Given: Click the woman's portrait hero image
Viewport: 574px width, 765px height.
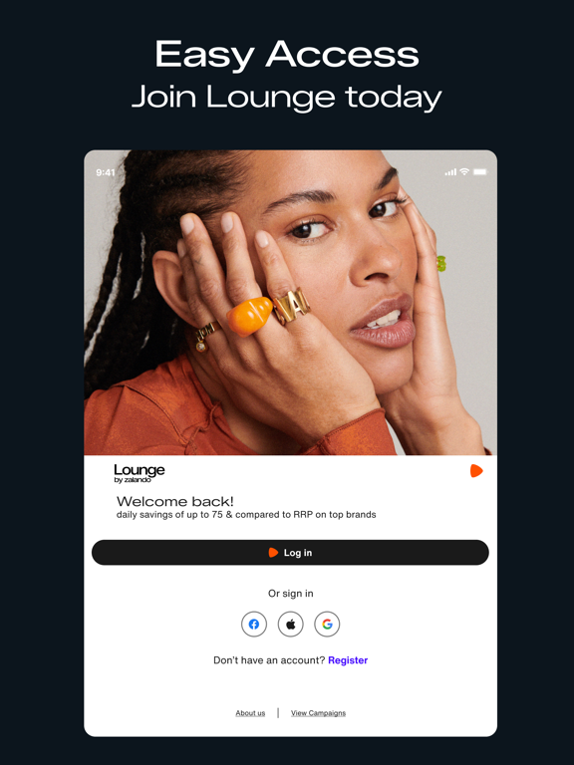Looking at the screenshot, I should pos(290,303).
